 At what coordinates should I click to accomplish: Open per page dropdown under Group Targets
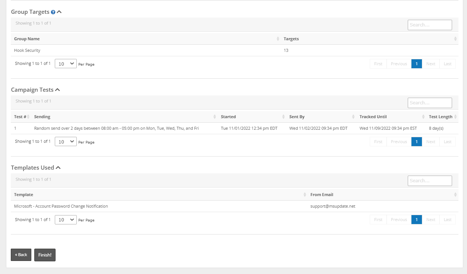coord(66,64)
